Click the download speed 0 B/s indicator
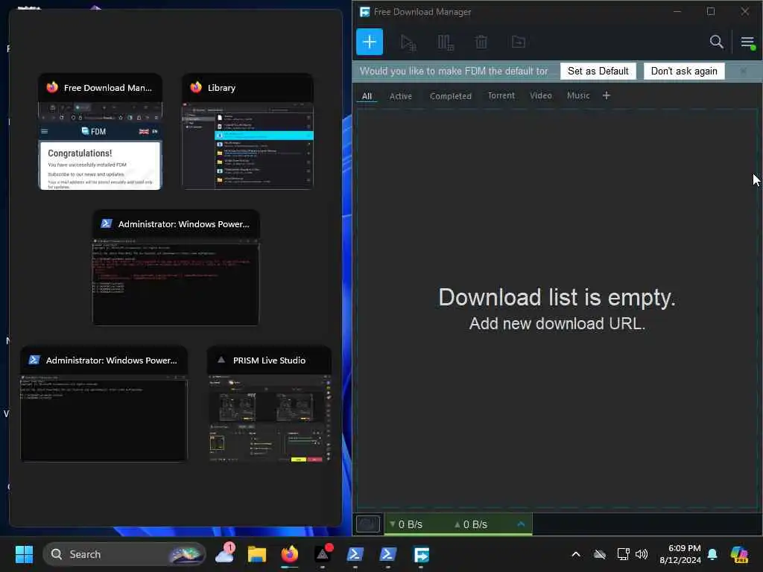 tap(406, 524)
